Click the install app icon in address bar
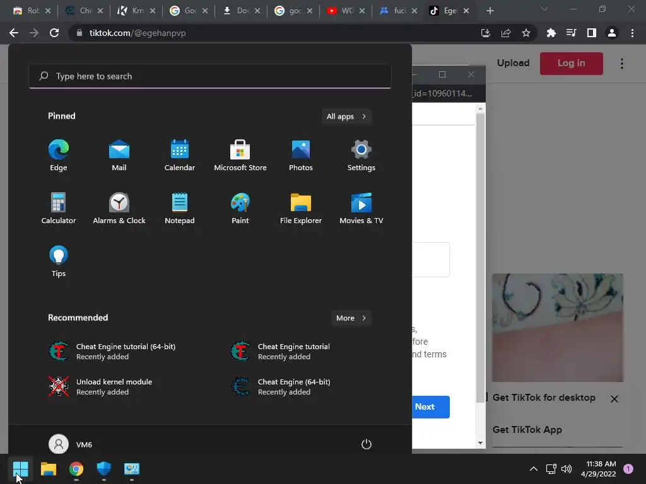The image size is (646, 484). (x=485, y=33)
